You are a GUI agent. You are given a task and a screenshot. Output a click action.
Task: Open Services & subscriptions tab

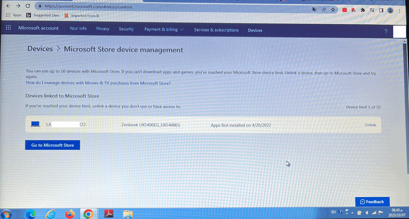point(216,30)
